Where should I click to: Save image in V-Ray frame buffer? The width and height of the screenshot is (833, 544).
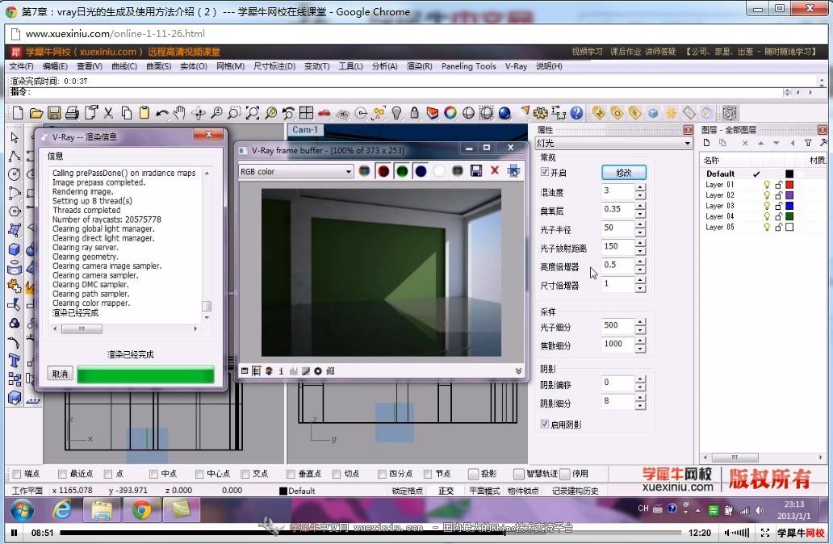pyautogui.click(x=476, y=170)
